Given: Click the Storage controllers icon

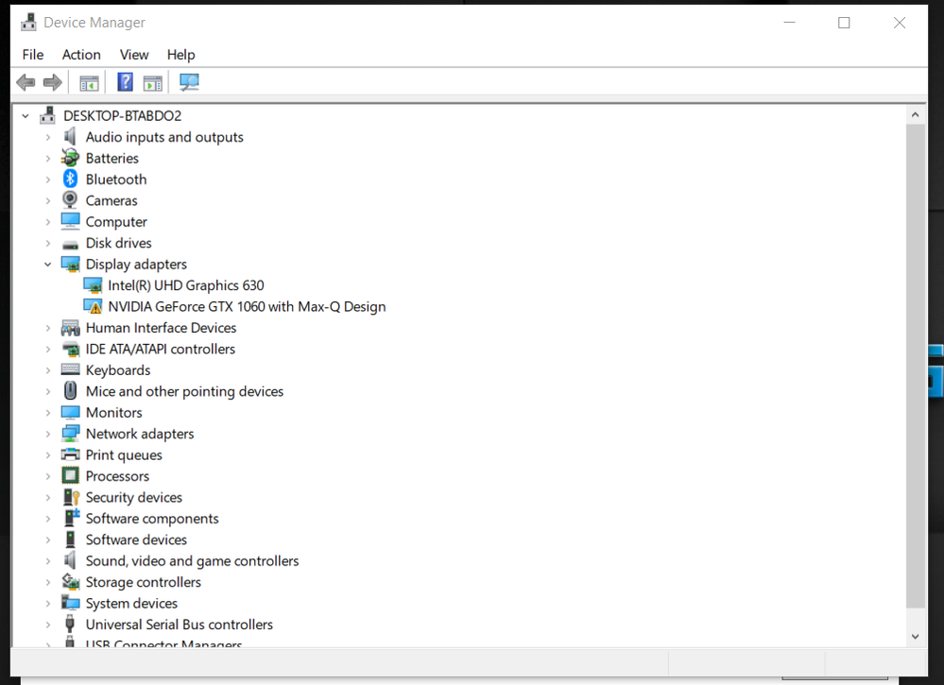Looking at the screenshot, I should [x=71, y=581].
